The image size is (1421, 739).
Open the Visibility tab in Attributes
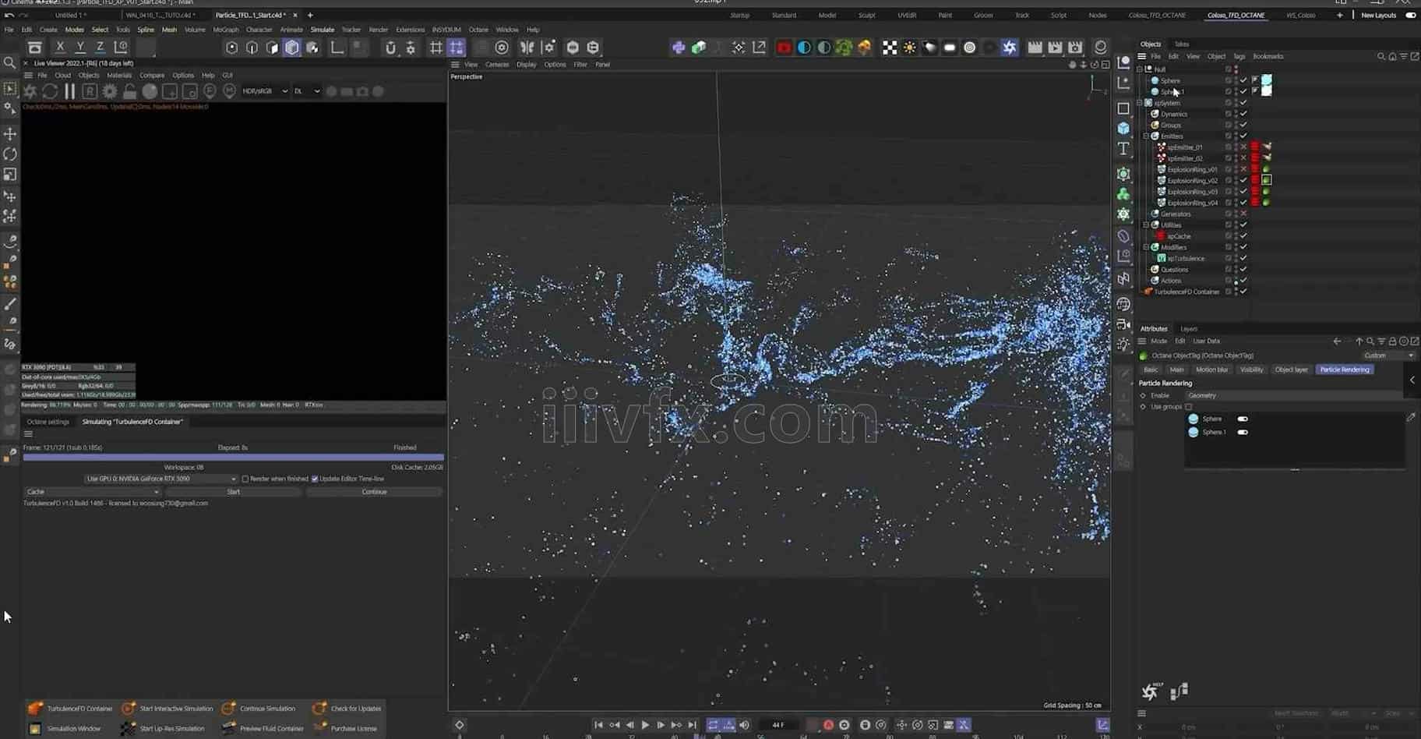[1251, 369]
